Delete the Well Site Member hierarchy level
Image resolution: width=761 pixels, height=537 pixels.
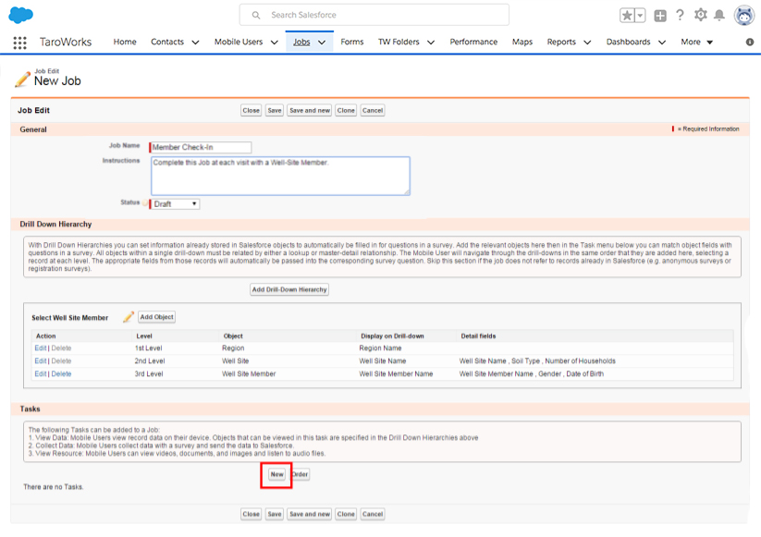pos(61,374)
